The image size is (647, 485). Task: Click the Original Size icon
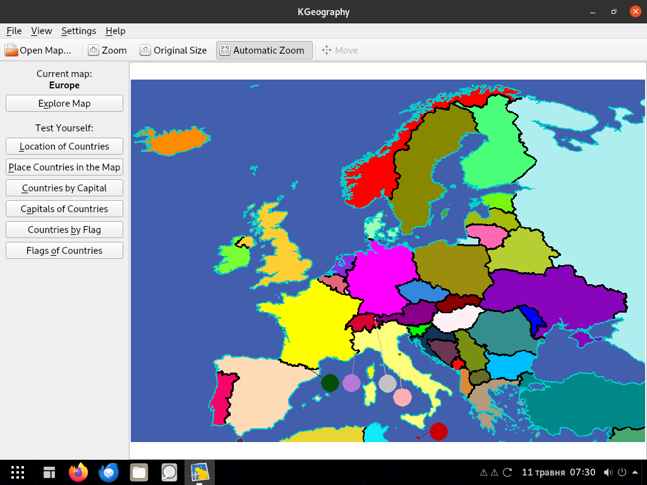click(x=145, y=51)
